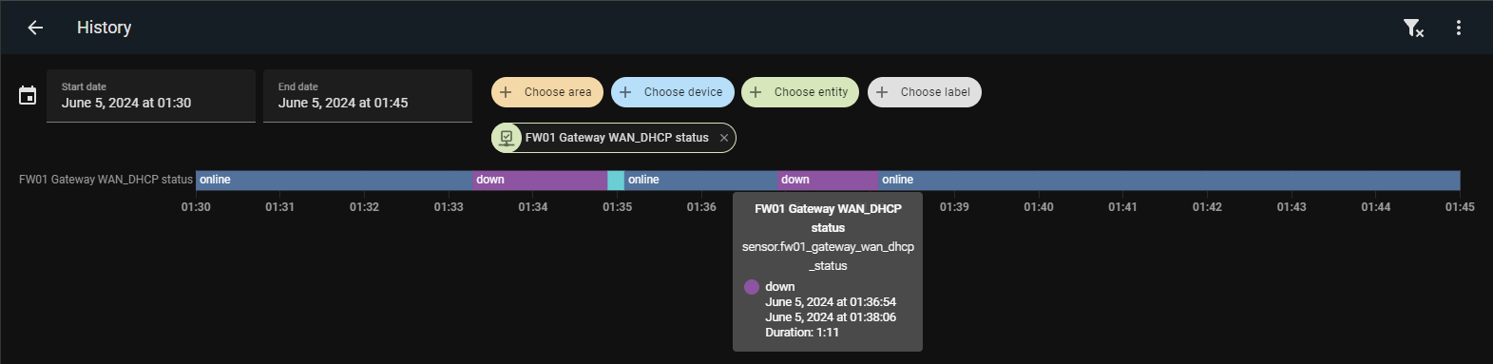
Task: Select the second down segment on timeline
Action: pyautogui.click(x=828, y=180)
